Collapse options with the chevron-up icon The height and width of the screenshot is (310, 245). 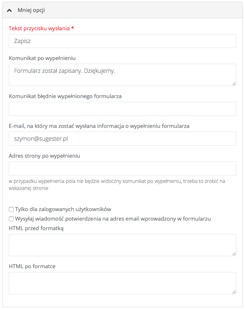click(x=9, y=10)
